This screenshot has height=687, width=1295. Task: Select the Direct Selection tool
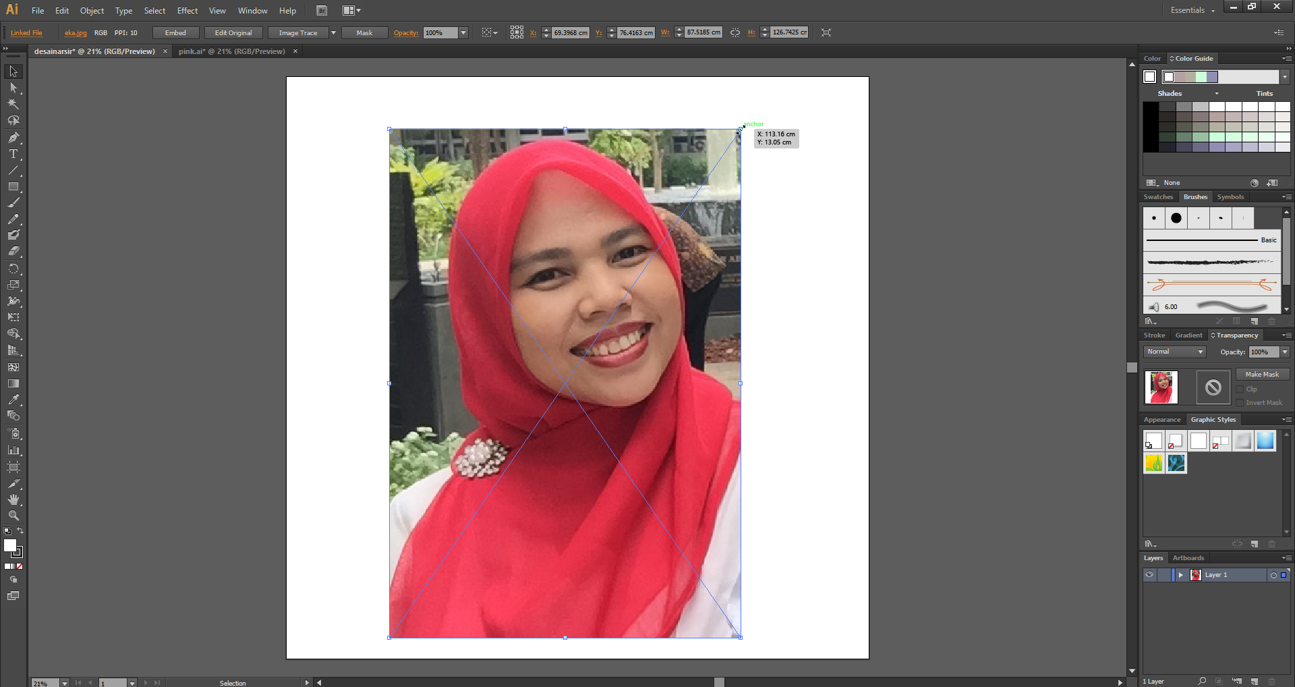click(13, 88)
